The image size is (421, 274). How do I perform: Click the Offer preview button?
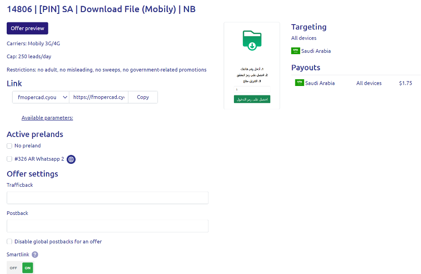point(27,28)
